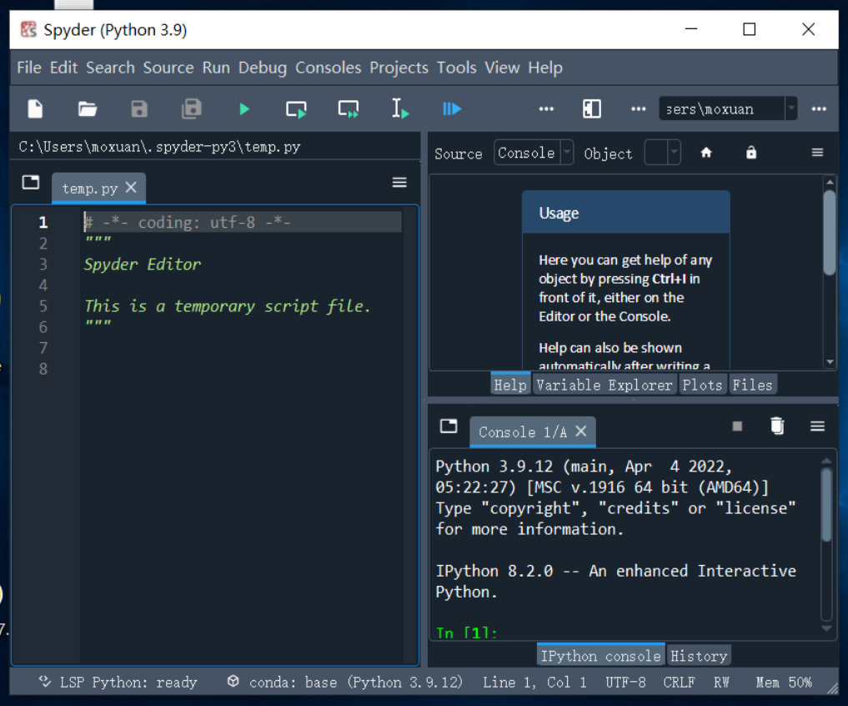Image resolution: width=848 pixels, height=706 pixels.
Task: Save all files using the toolbar icon
Action: coord(192,109)
